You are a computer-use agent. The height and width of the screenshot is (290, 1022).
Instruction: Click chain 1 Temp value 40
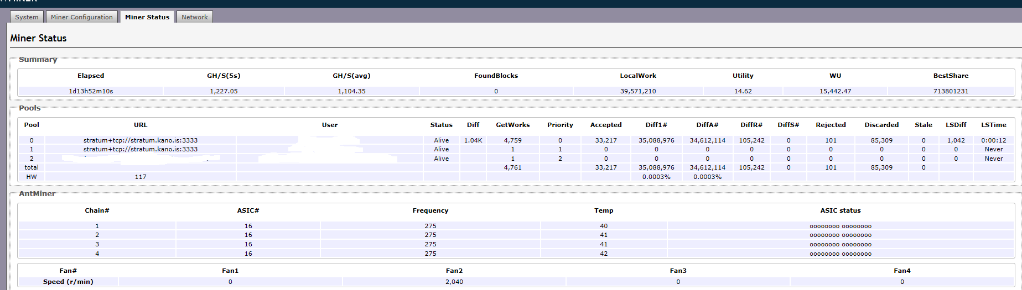(604, 226)
